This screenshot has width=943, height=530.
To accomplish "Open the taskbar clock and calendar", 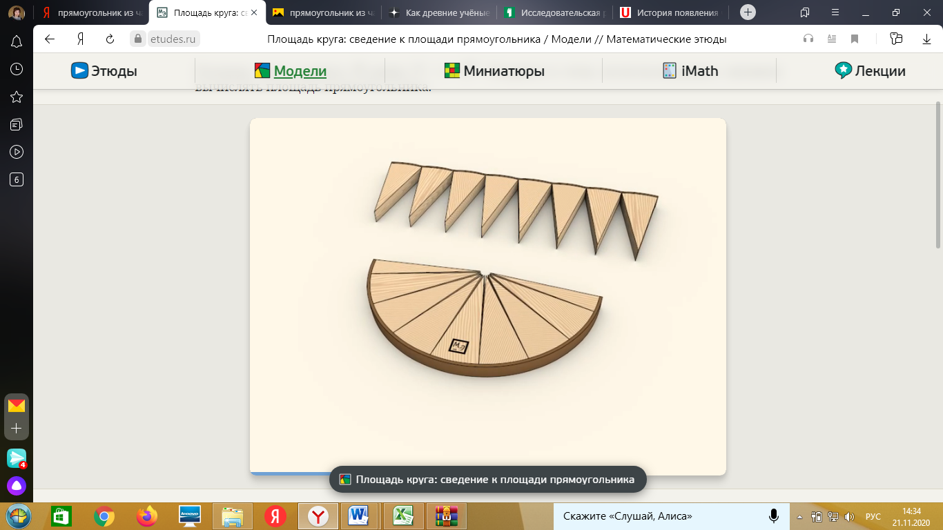I will 913,516.
